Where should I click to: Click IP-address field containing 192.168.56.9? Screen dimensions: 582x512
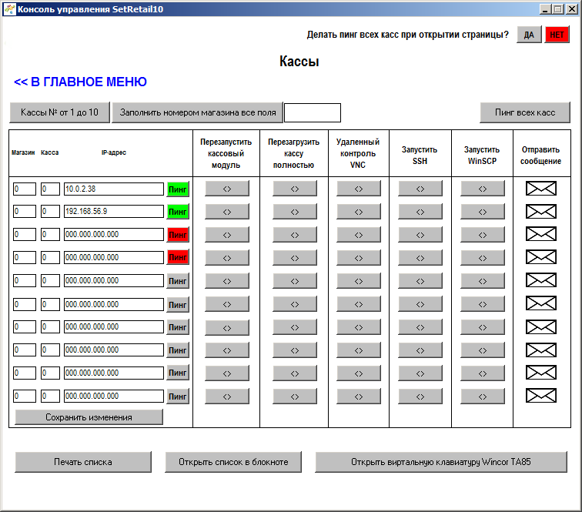(x=114, y=211)
